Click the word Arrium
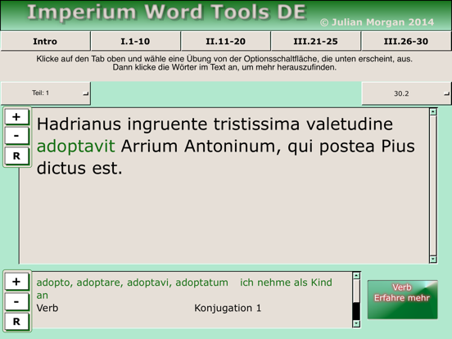 [x=149, y=146]
